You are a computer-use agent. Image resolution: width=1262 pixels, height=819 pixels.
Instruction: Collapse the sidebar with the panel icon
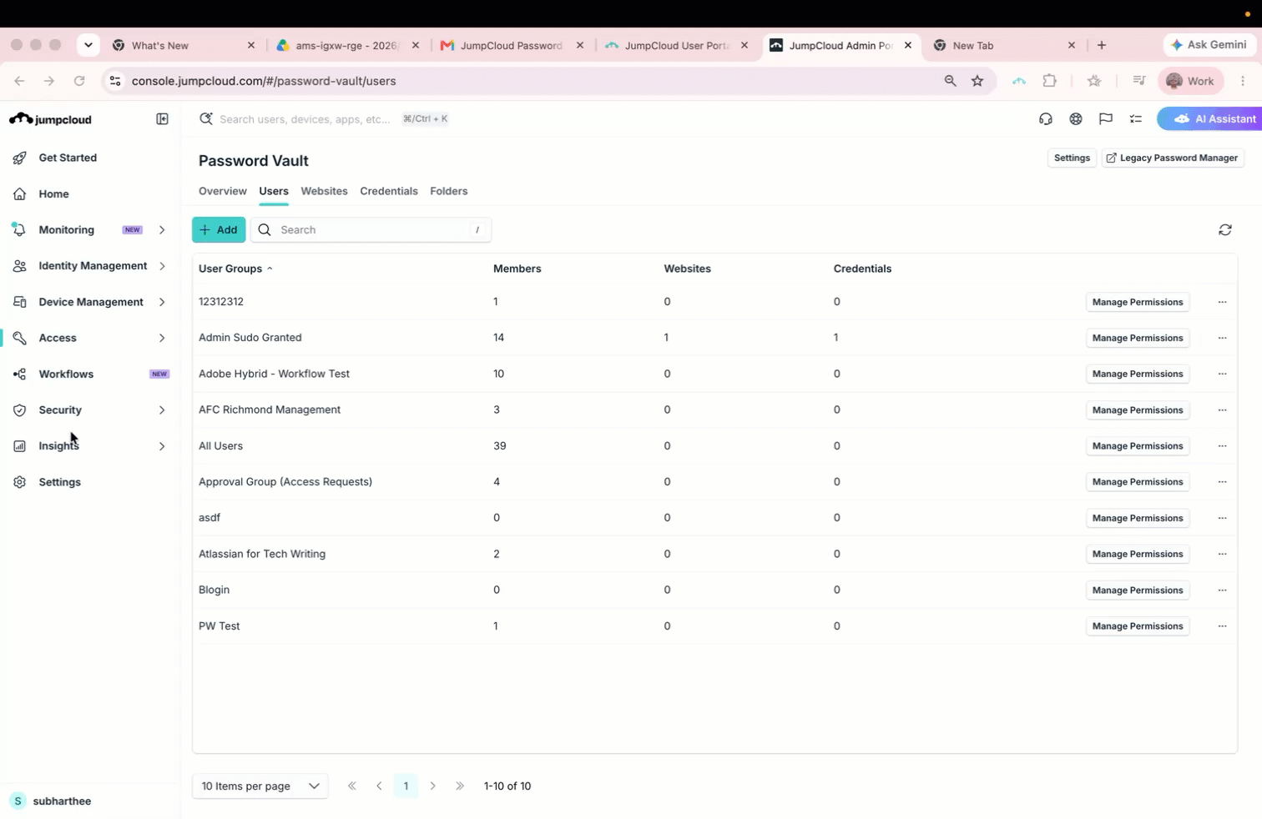tap(163, 119)
